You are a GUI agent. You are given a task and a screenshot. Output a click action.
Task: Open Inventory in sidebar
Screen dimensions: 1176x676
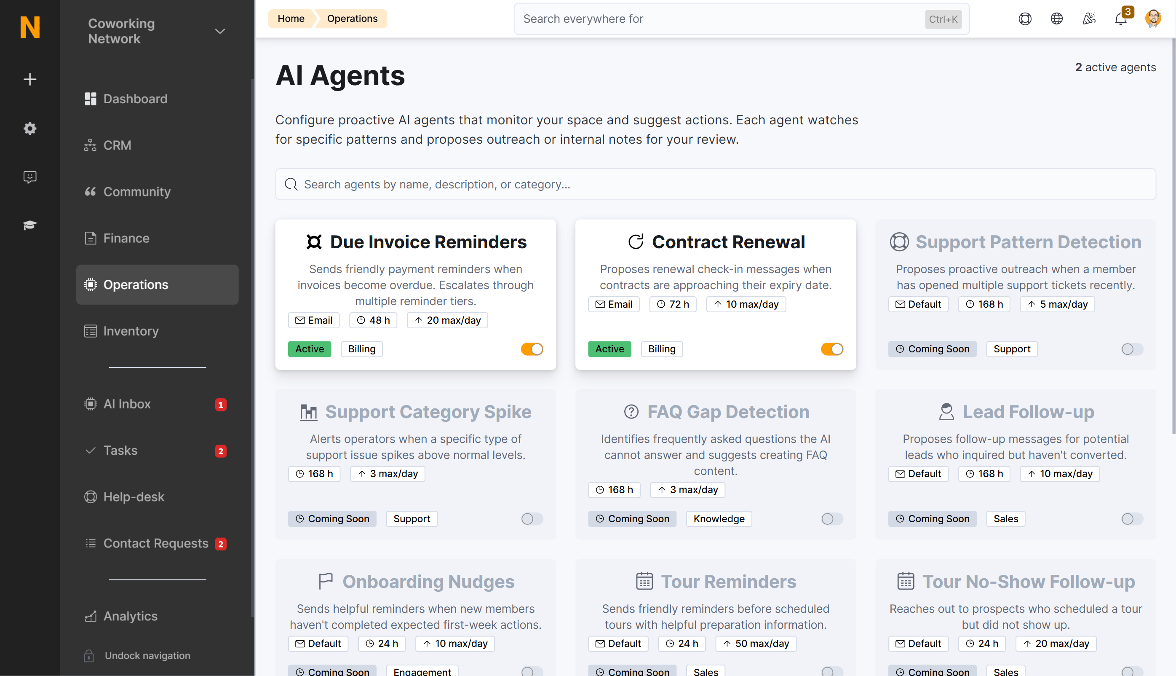[x=158, y=331]
